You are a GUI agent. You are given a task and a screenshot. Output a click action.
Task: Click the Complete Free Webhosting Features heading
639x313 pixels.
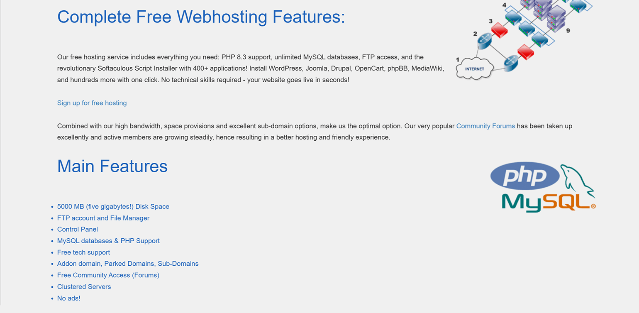(201, 17)
